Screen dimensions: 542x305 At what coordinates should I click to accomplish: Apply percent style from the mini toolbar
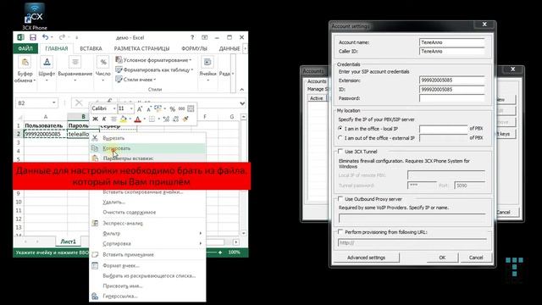click(173, 109)
